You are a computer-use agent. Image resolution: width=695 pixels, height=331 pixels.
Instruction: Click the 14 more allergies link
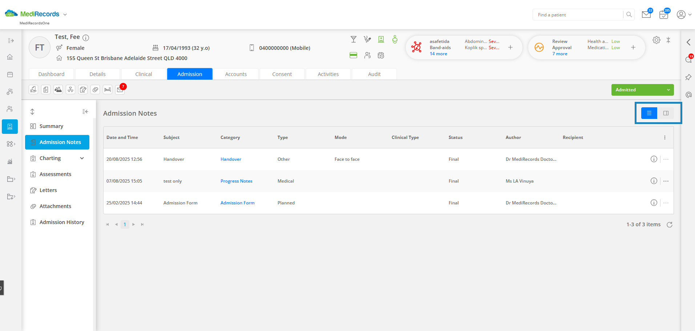438,54
